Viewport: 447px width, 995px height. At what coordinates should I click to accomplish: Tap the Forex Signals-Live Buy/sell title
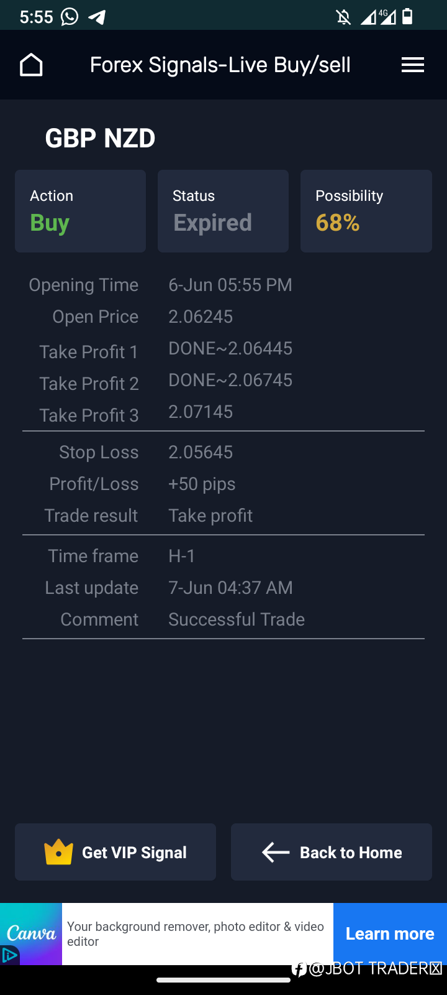click(220, 65)
